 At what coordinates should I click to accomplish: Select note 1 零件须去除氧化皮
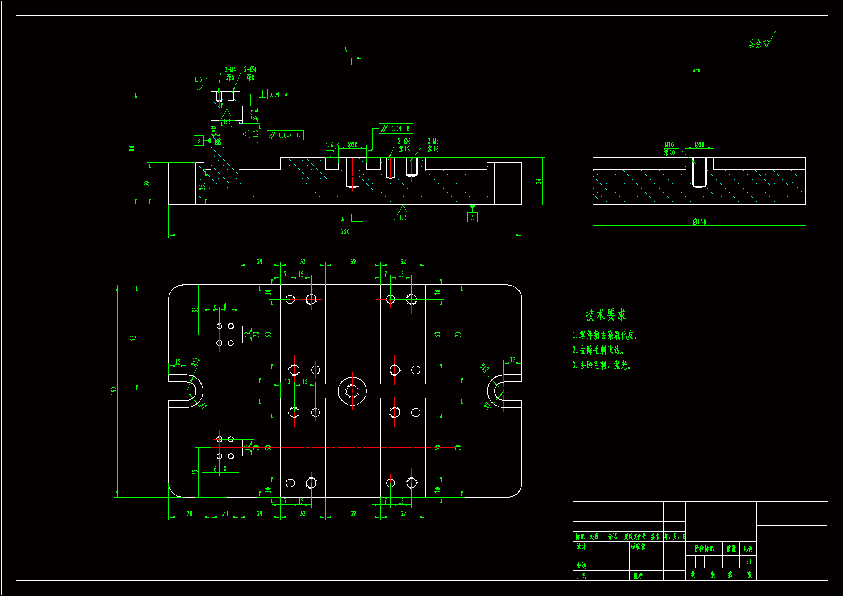point(604,335)
